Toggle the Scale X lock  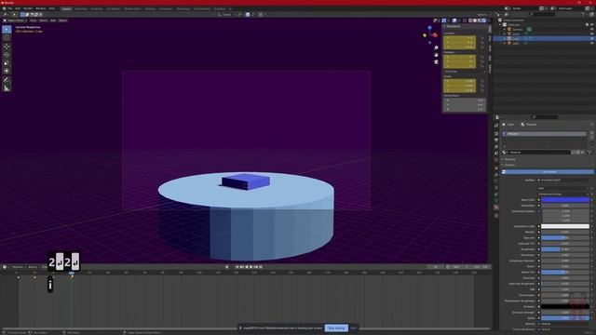(482, 81)
